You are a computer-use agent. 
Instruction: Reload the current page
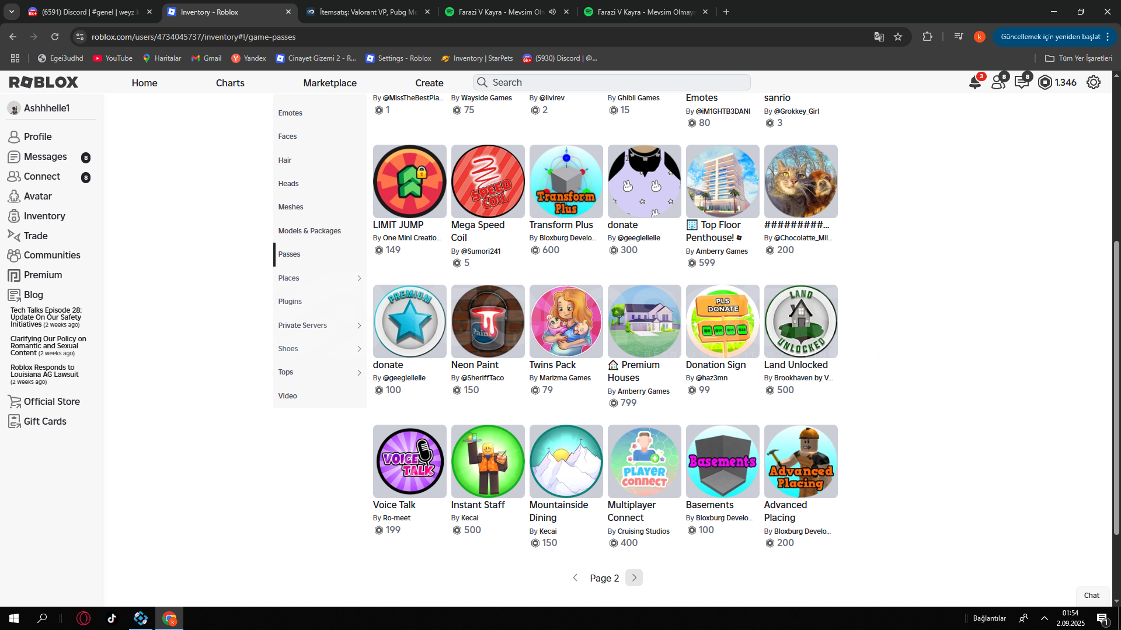click(x=55, y=37)
